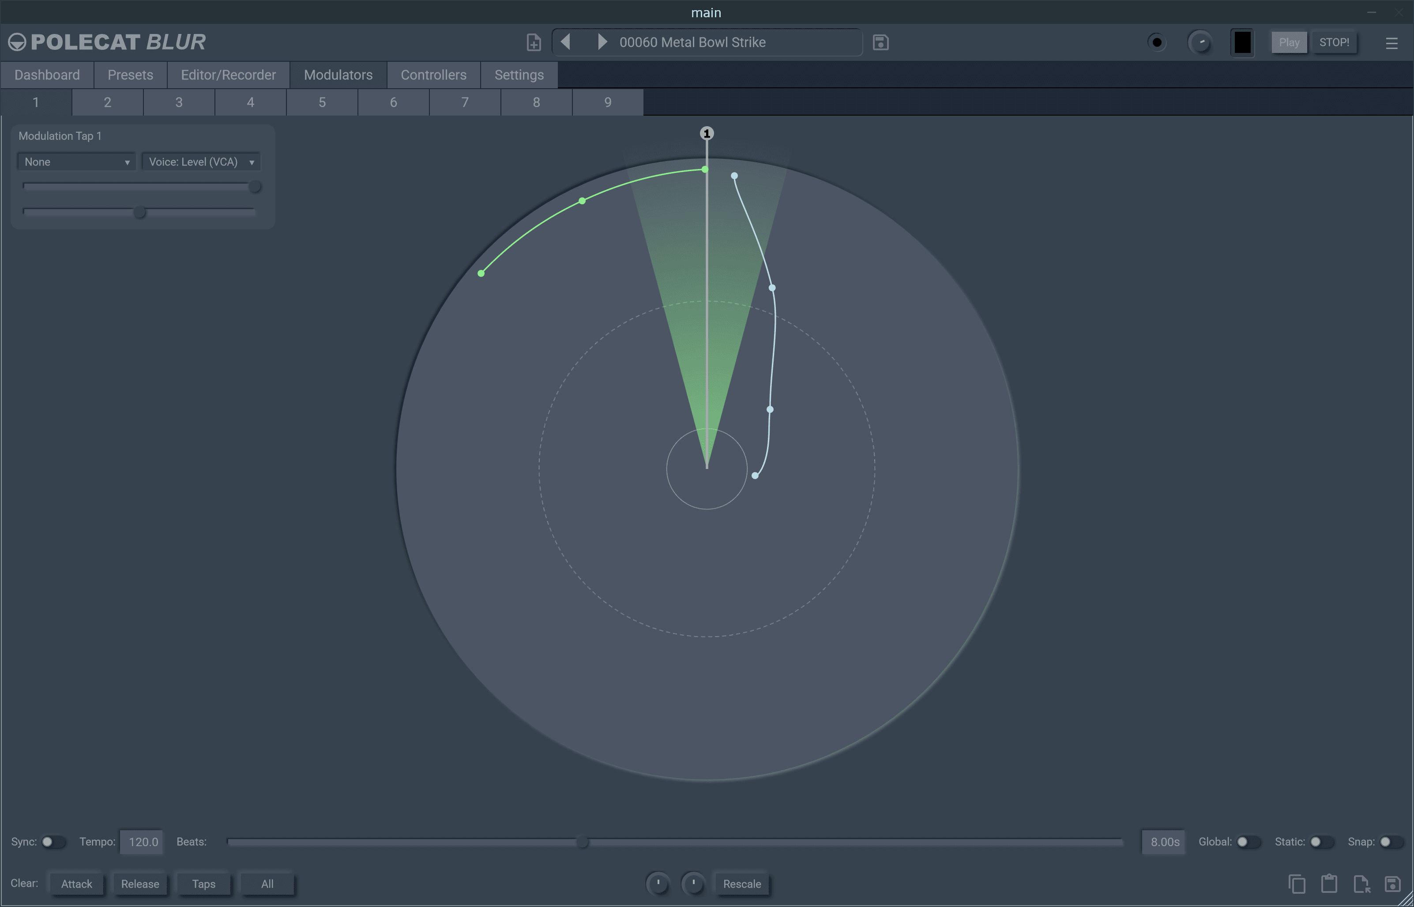This screenshot has width=1414, height=907.
Task: Click the second rescale knob next to Rescale
Action: click(693, 884)
